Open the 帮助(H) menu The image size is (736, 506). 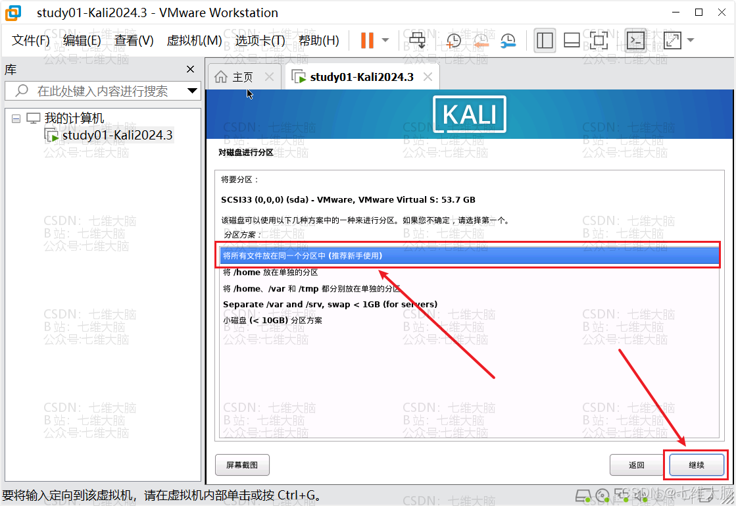pyautogui.click(x=319, y=41)
